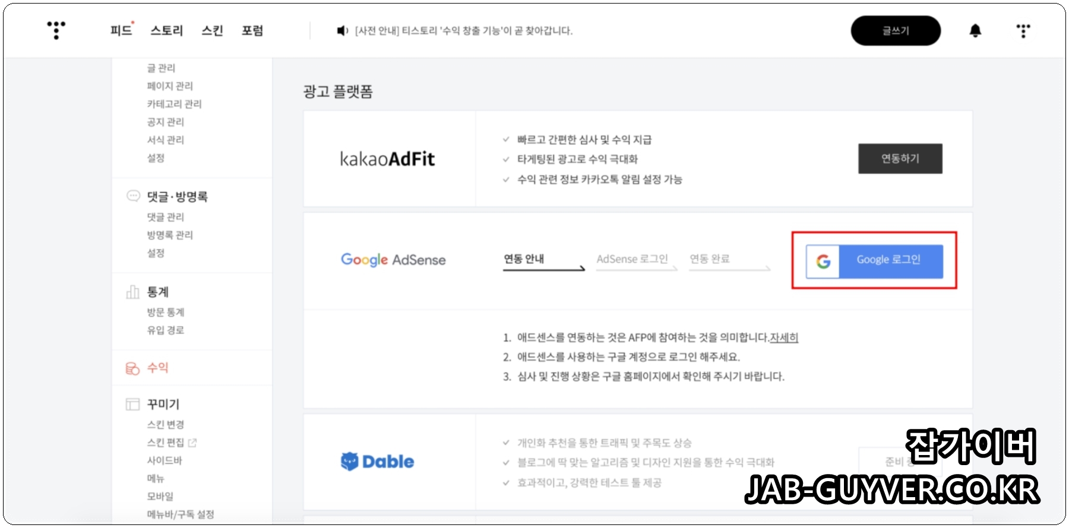This screenshot has height=528, width=1069.
Task: Open 설정 below 서식 관리
Action: (x=156, y=158)
